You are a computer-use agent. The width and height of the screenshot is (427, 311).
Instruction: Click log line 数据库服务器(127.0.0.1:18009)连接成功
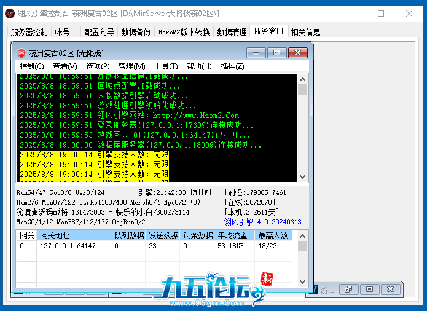(141, 145)
